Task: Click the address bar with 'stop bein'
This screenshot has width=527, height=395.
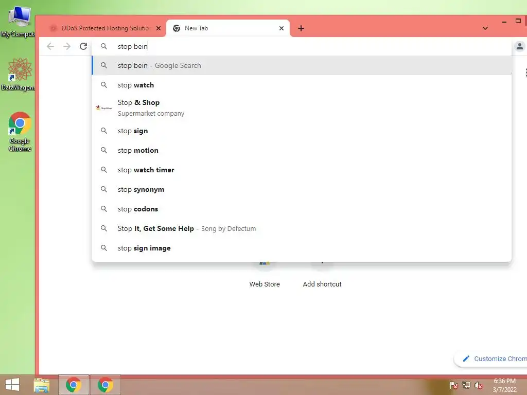Action: 302,46
